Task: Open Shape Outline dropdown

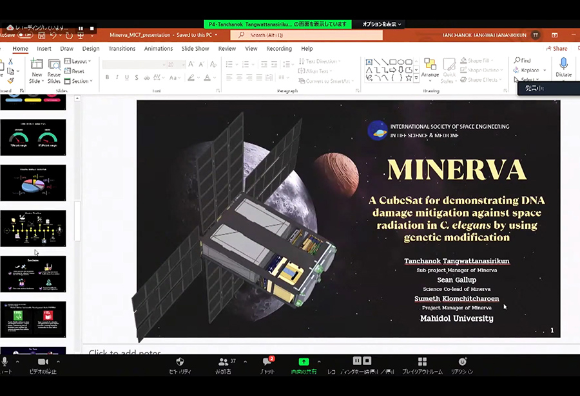Action: (x=481, y=70)
